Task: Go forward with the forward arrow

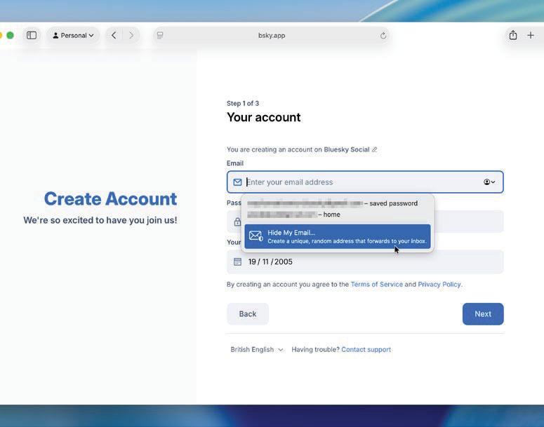Action: tap(131, 35)
